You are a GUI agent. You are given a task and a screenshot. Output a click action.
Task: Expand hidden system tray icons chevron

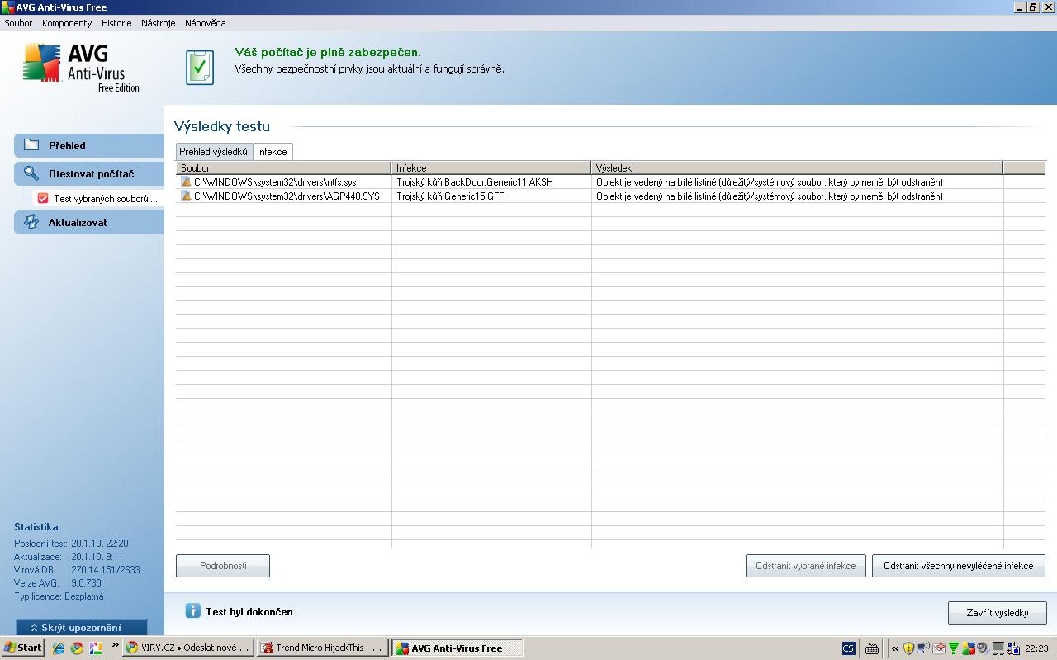click(895, 648)
